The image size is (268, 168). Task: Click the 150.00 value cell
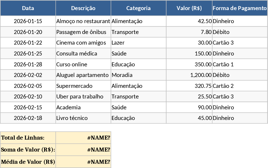(x=189, y=54)
